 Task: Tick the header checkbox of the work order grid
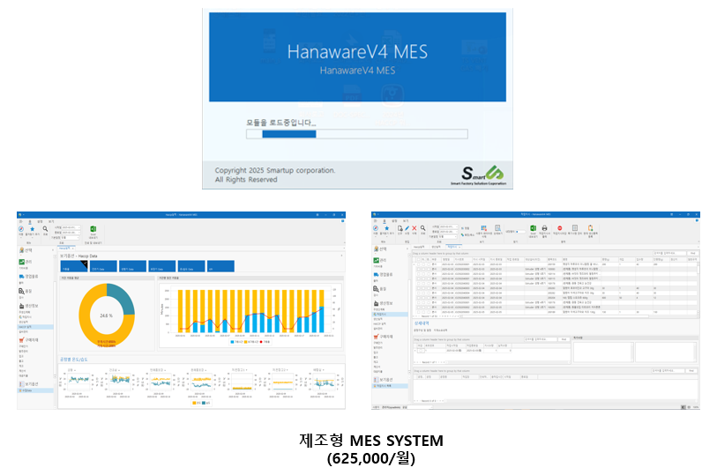click(418, 259)
